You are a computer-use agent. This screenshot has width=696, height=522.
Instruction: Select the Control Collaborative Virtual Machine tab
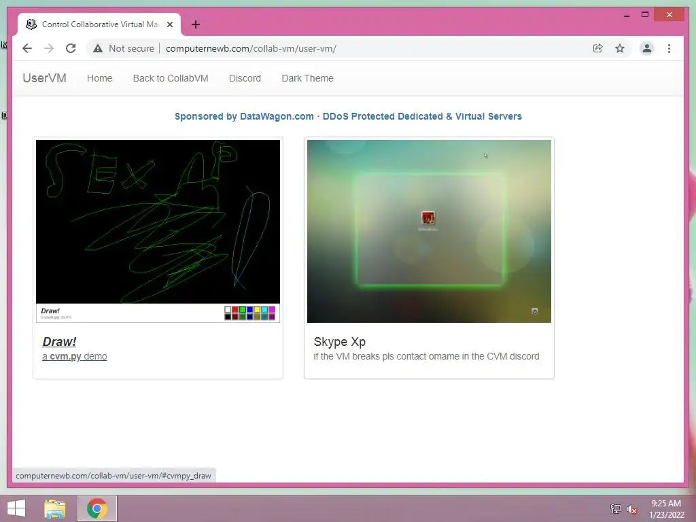pyautogui.click(x=99, y=24)
